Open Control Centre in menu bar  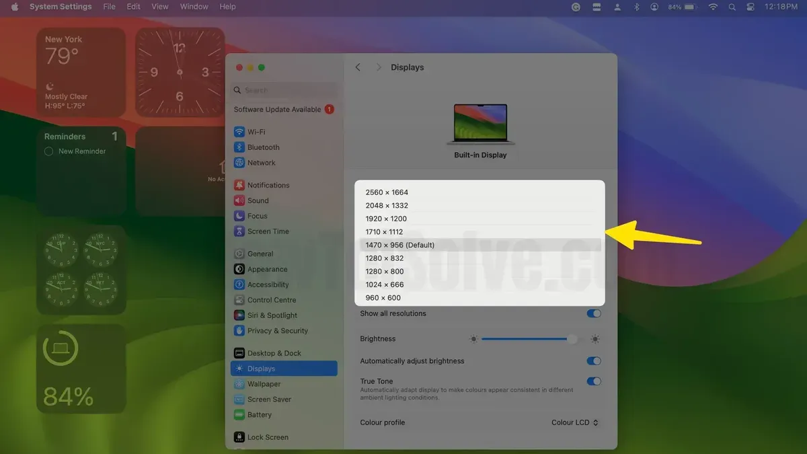click(x=751, y=7)
